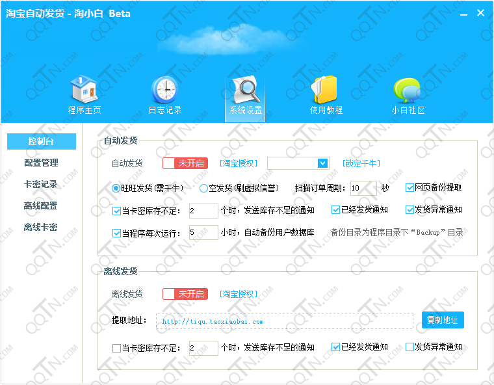Toggle the 自动发货 未开启 switch
Viewport: 494px width, 385px height.
click(185, 163)
